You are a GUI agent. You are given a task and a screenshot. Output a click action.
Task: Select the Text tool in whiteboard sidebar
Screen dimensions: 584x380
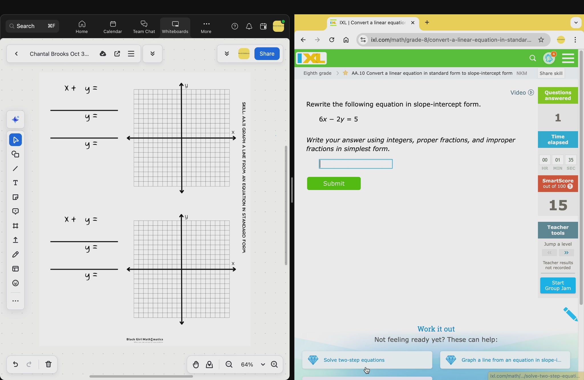(x=15, y=183)
